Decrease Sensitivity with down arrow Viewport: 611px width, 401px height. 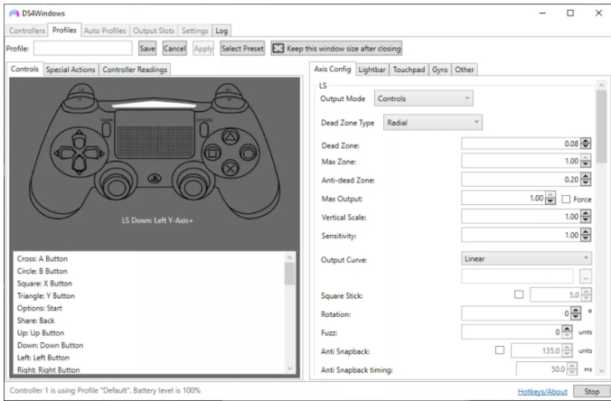[x=586, y=238]
